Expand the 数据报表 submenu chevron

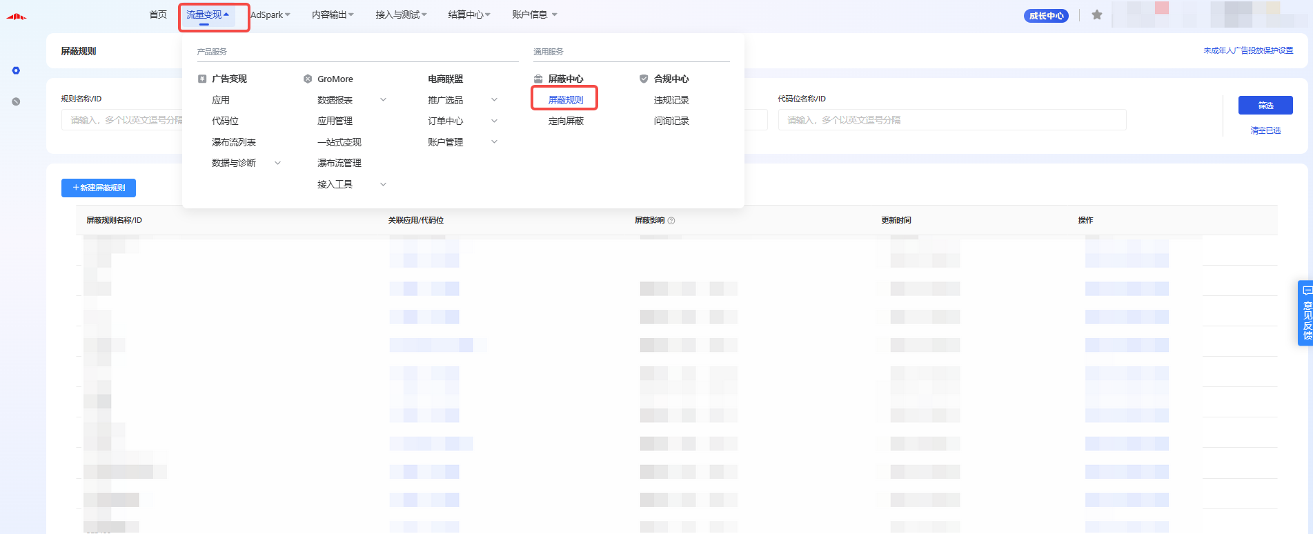pos(383,100)
